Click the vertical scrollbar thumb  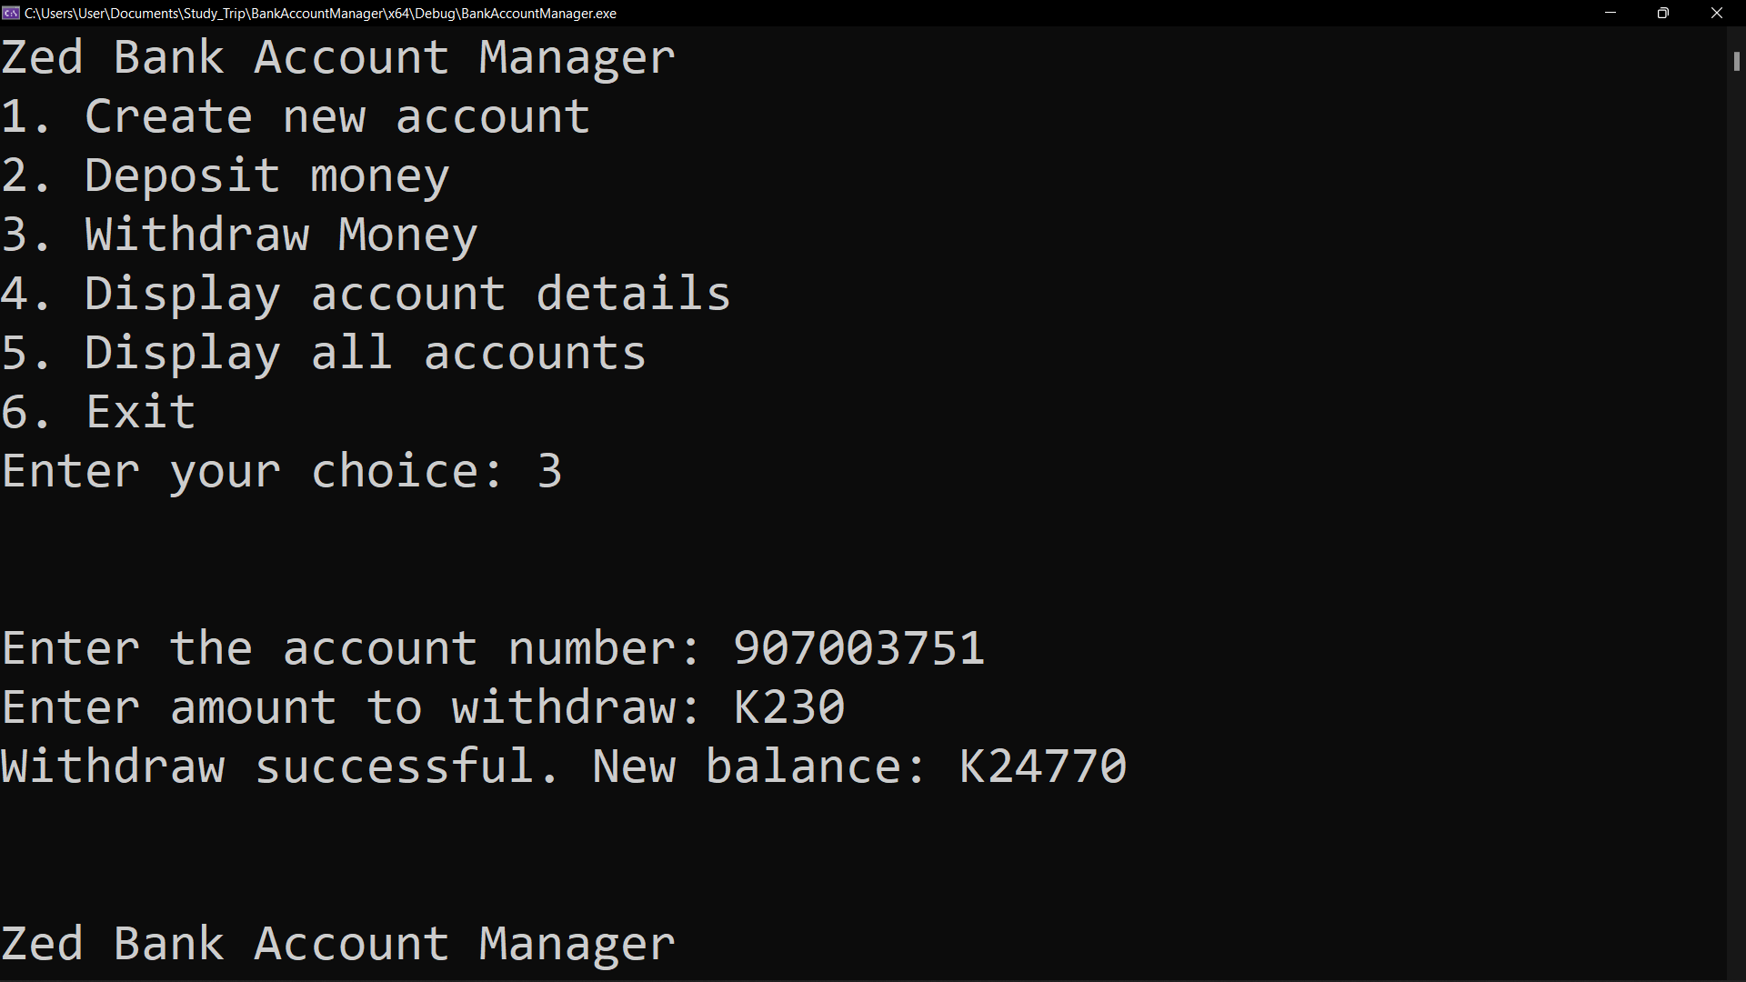1736,62
